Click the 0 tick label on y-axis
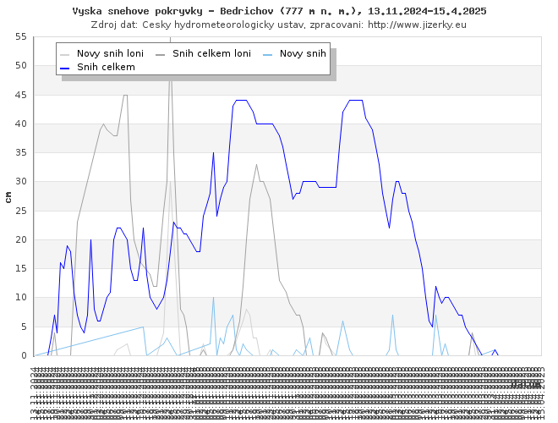This screenshot has width=558, height=423. (25, 355)
